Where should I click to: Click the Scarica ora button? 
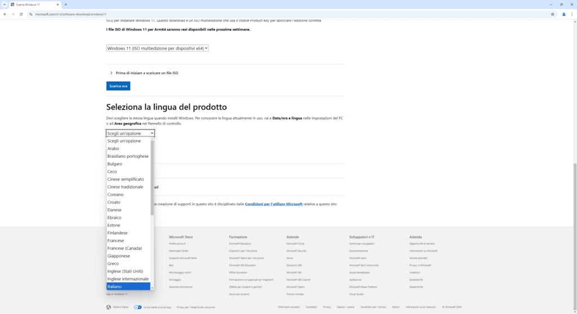(118, 86)
